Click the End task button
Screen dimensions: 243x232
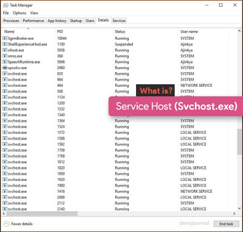click(226, 224)
